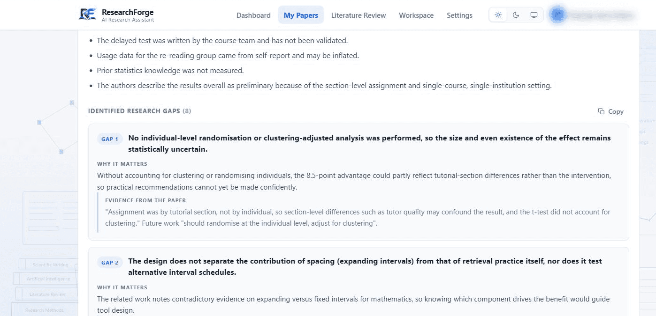Image resolution: width=656 pixels, height=316 pixels.
Task: Open the Settings tab
Action: 459,15
